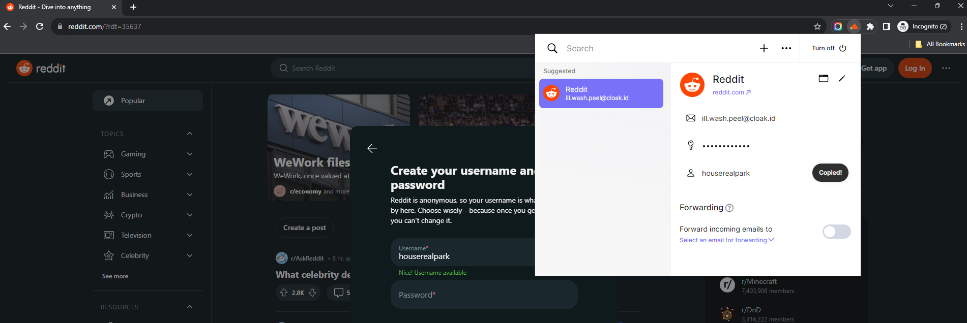
Task: Bookmark this page with the star icon
Action: click(817, 26)
